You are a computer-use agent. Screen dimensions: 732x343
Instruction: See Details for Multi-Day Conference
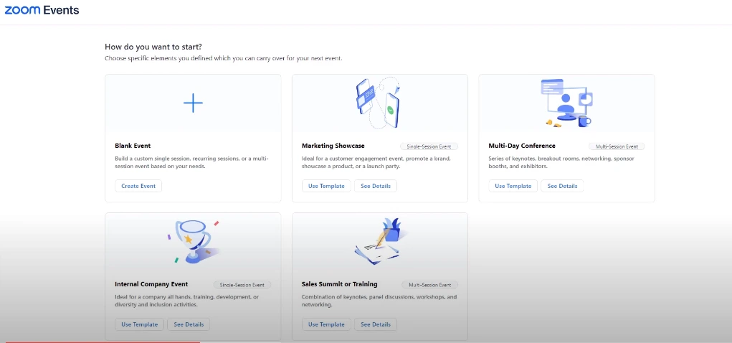click(x=562, y=186)
